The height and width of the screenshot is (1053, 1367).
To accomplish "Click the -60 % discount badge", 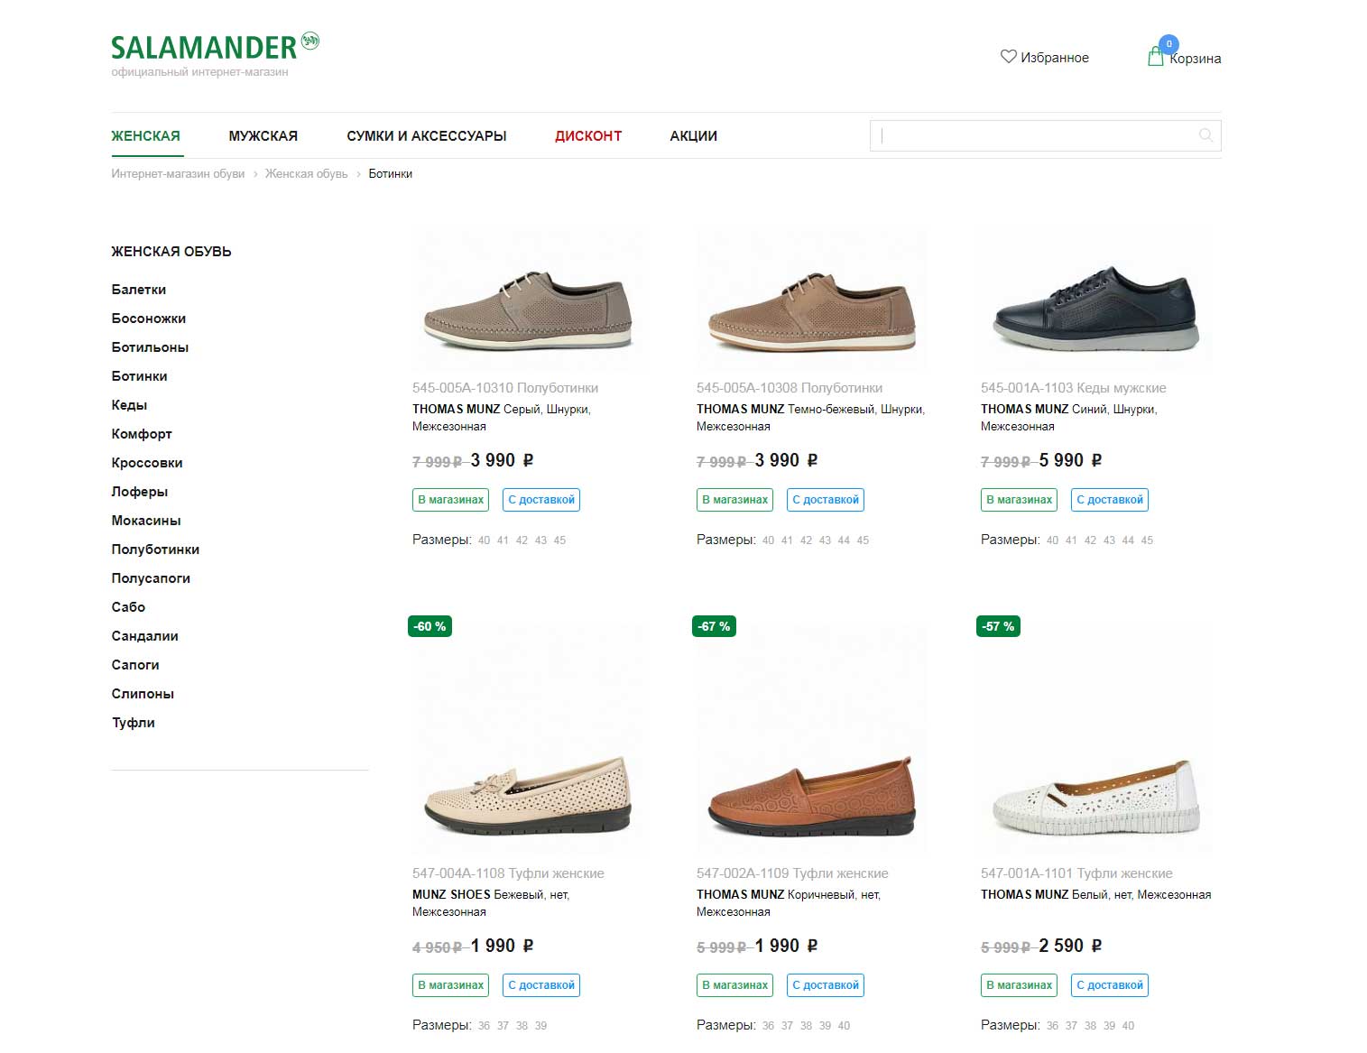I will pyautogui.click(x=429, y=626).
